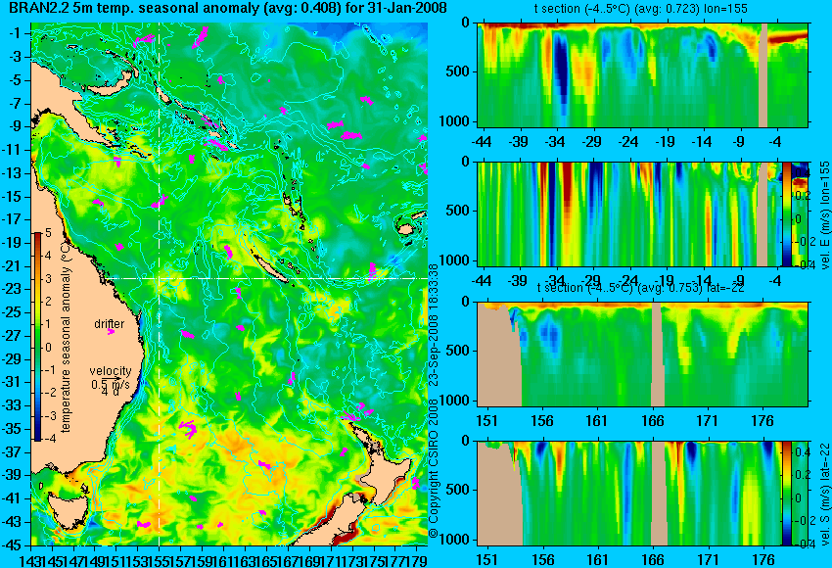Open the lat=-22 southward velocity section plot

(x=629, y=494)
